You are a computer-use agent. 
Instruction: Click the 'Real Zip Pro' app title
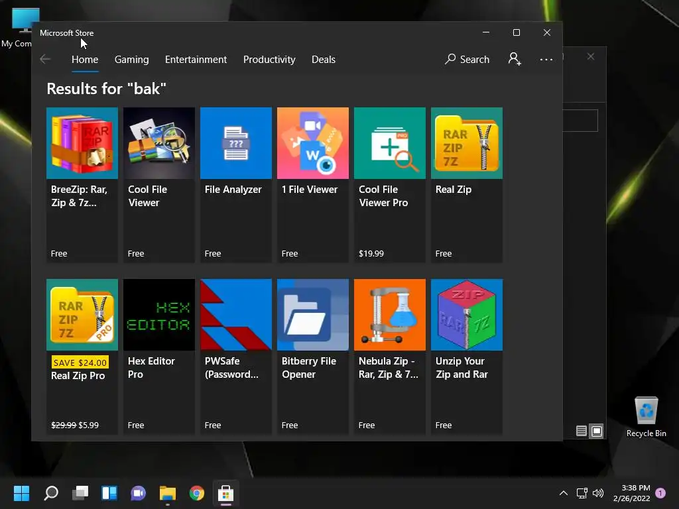tap(78, 376)
